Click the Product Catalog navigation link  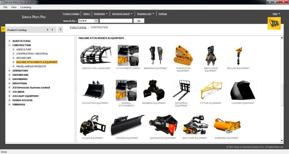point(71,14)
